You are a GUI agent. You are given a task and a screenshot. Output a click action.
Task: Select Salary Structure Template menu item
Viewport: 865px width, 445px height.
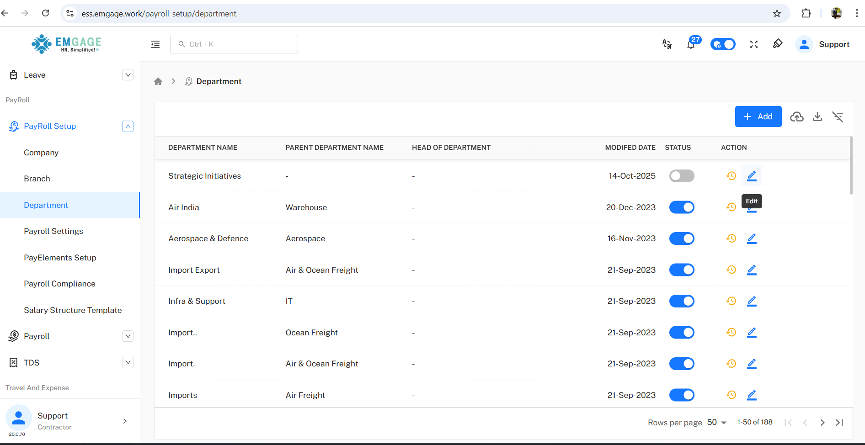pyautogui.click(x=73, y=310)
